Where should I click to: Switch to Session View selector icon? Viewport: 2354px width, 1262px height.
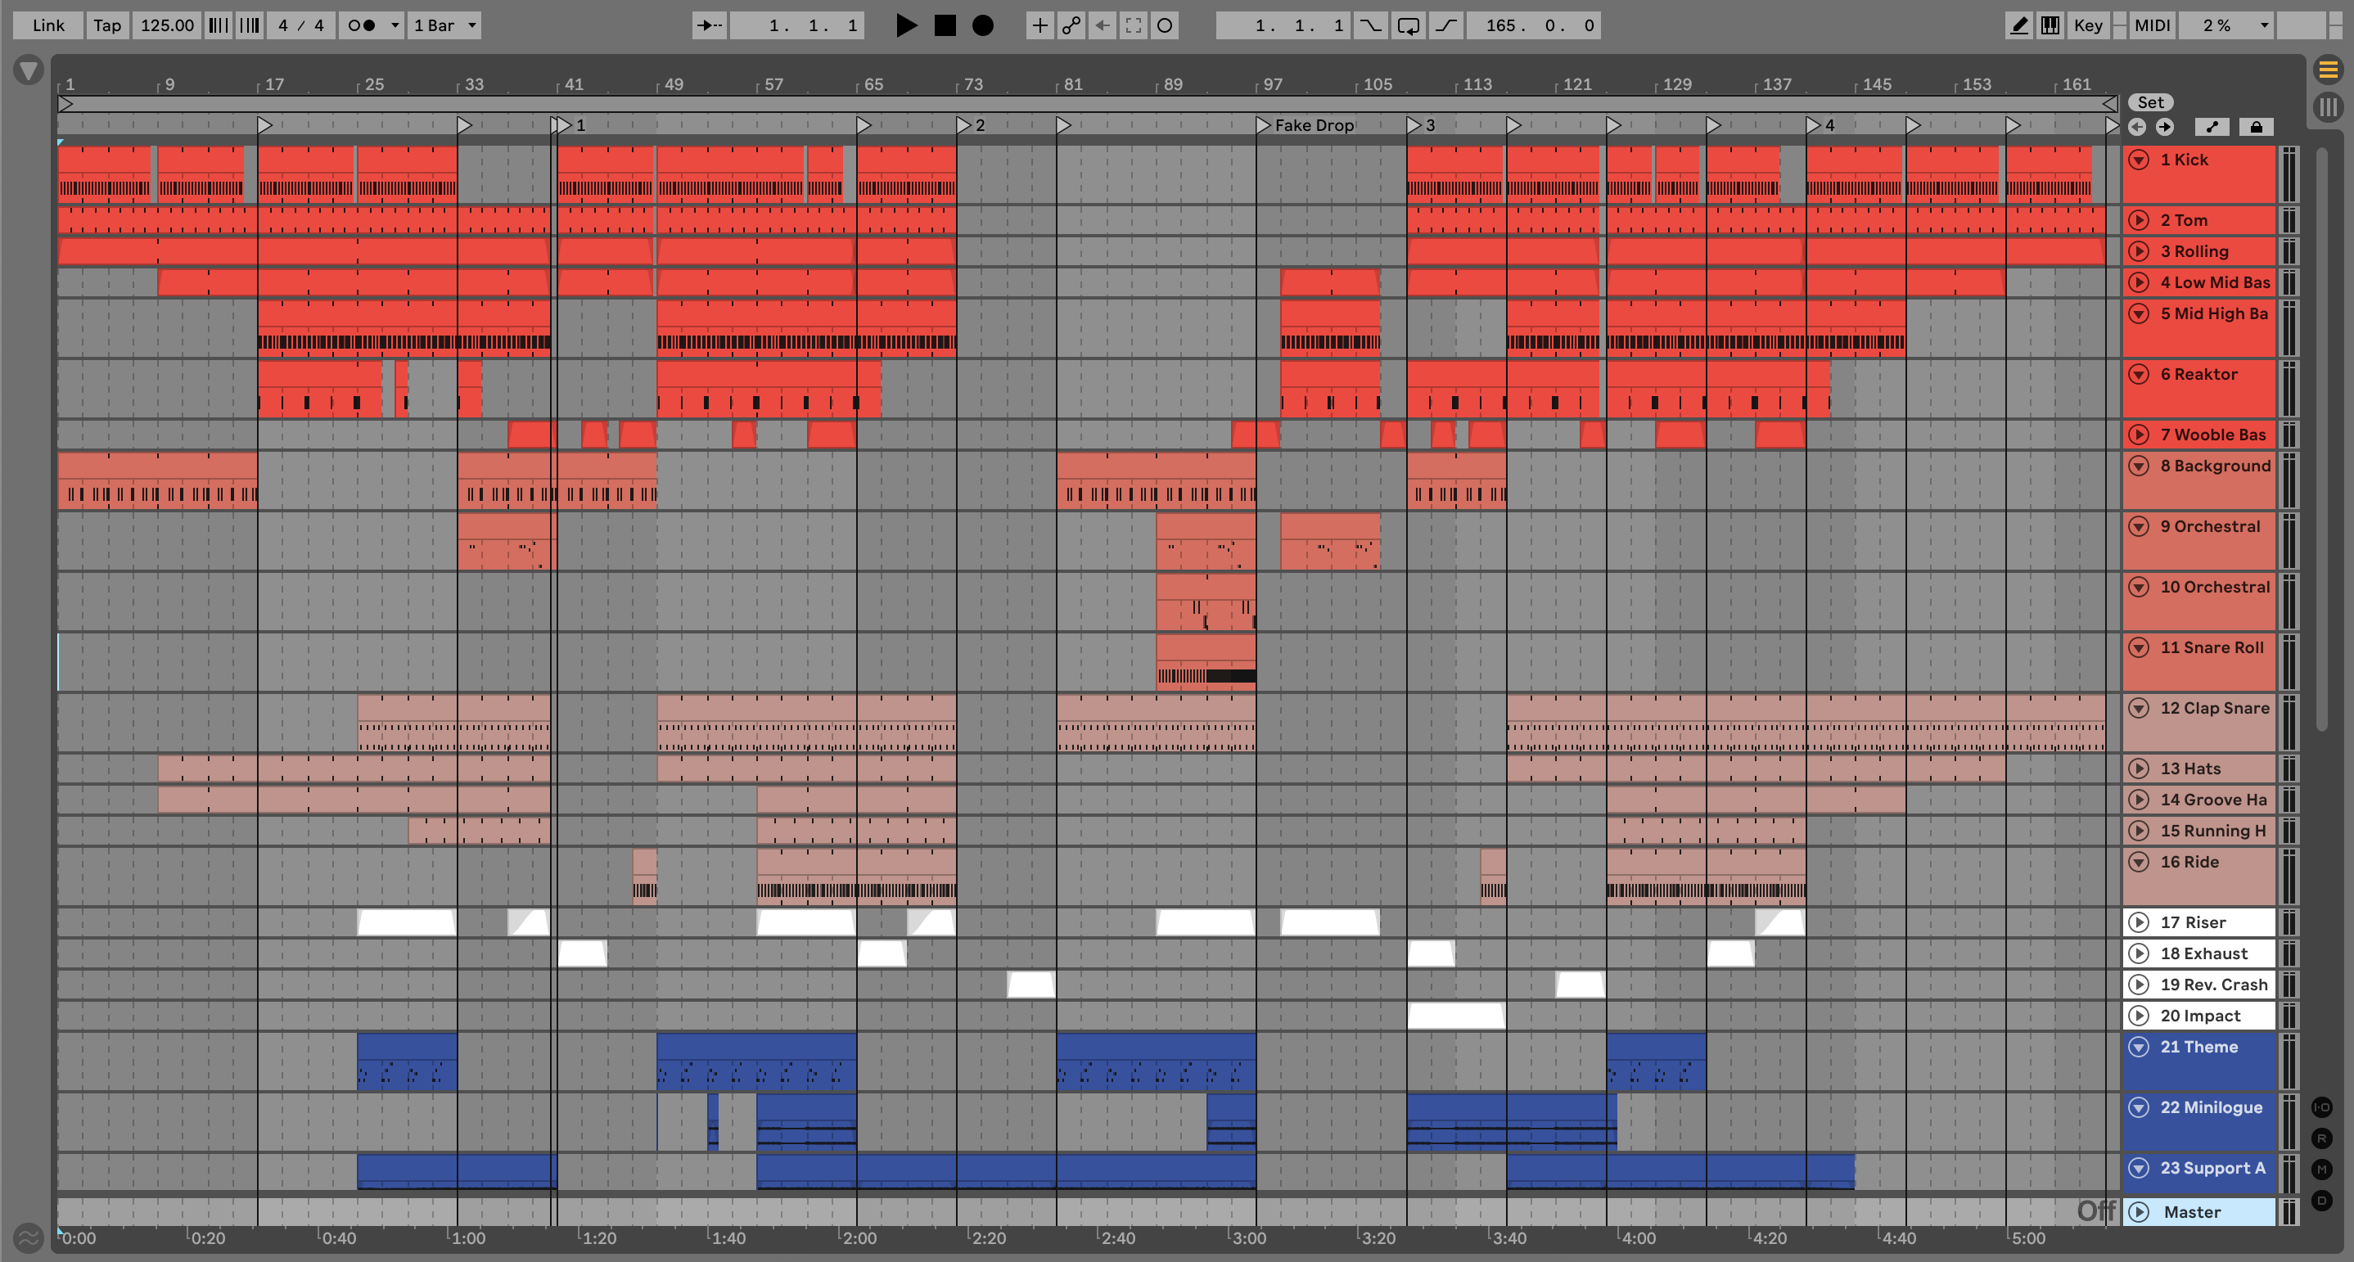2328,107
